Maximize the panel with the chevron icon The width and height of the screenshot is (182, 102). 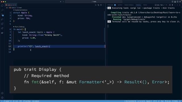[177, 5]
